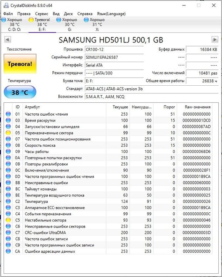This screenshot has height=277, width=222.
Task: Click status icon for attribute 08
Action: pyautogui.click(x=8, y=145)
